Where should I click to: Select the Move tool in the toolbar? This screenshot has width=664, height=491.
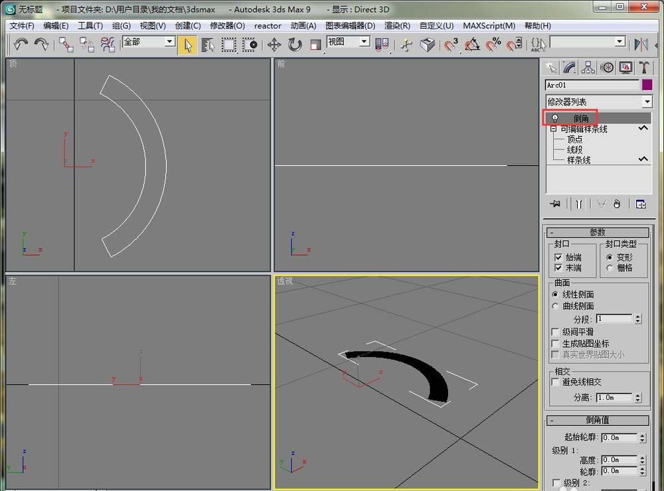click(x=274, y=44)
